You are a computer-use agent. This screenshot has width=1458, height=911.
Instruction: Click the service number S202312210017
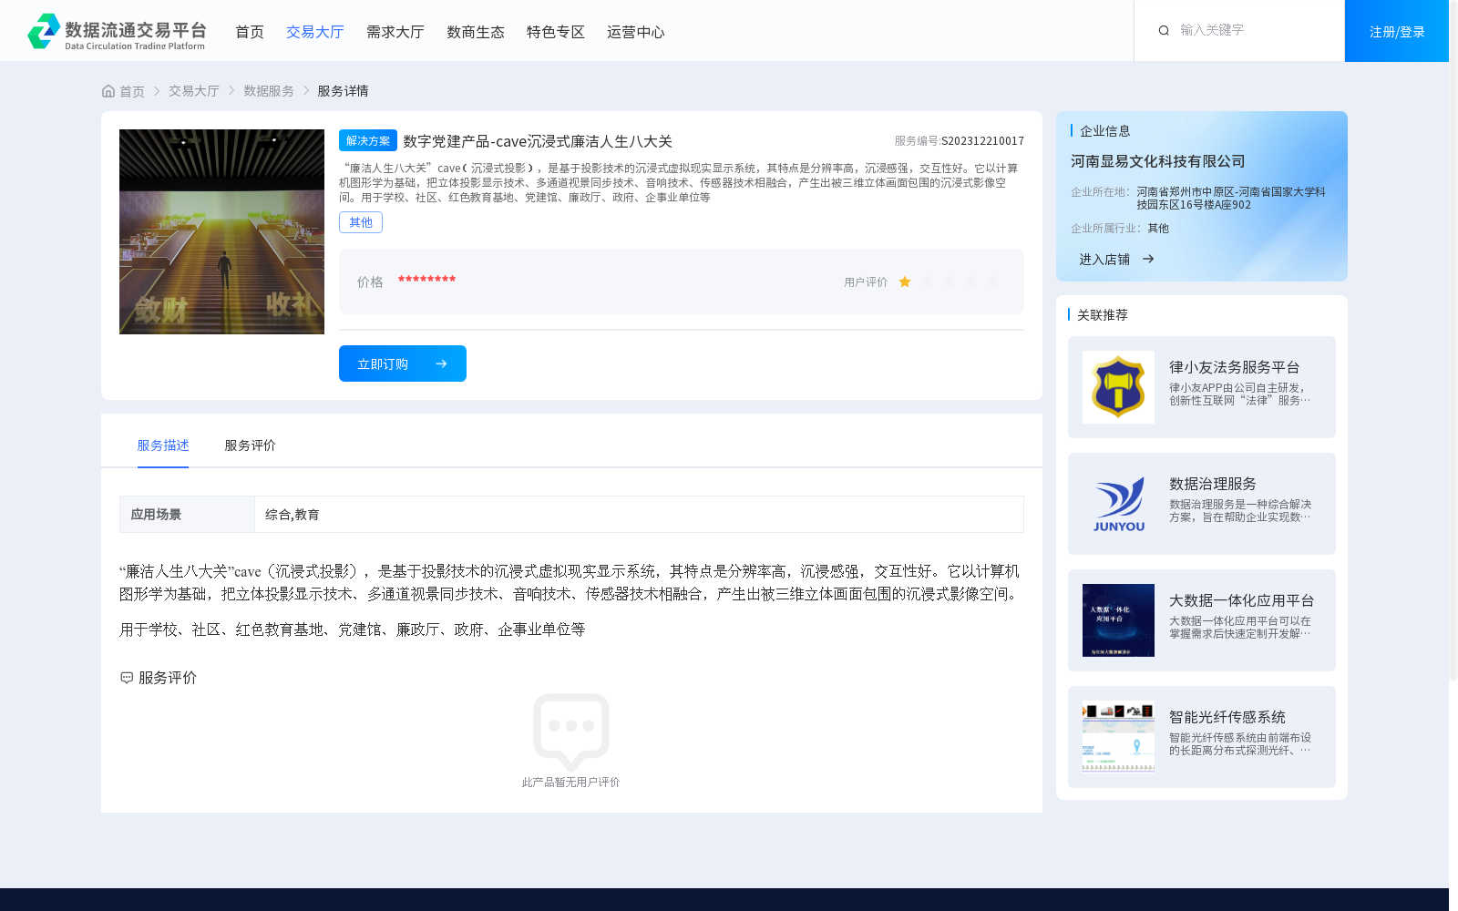(982, 141)
